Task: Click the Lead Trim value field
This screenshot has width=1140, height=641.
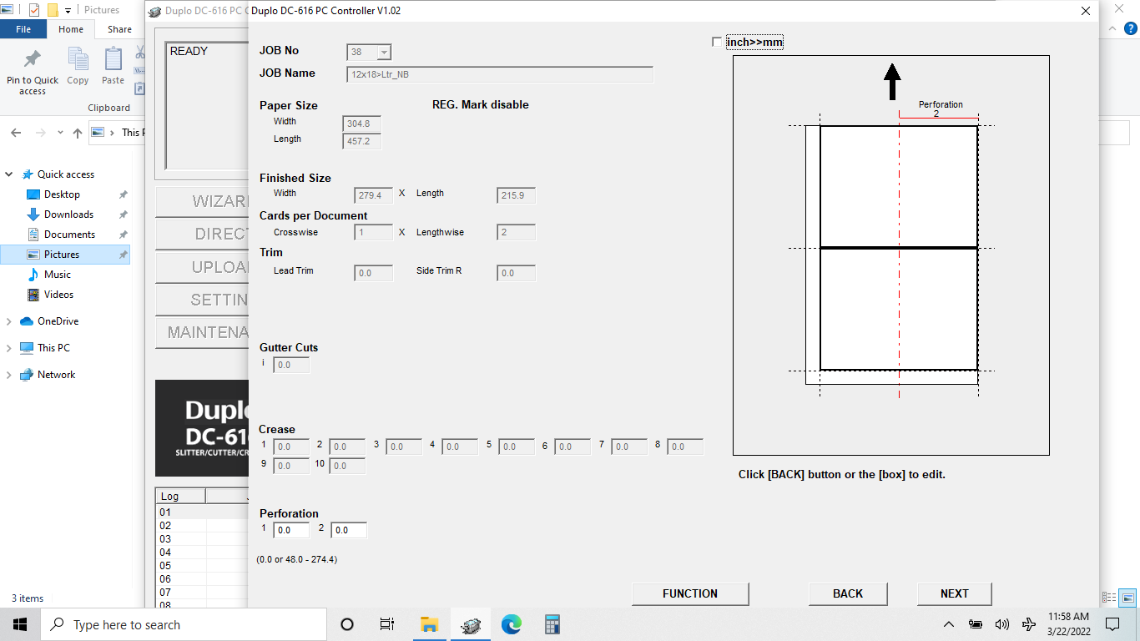Action: (x=374, y=273)
